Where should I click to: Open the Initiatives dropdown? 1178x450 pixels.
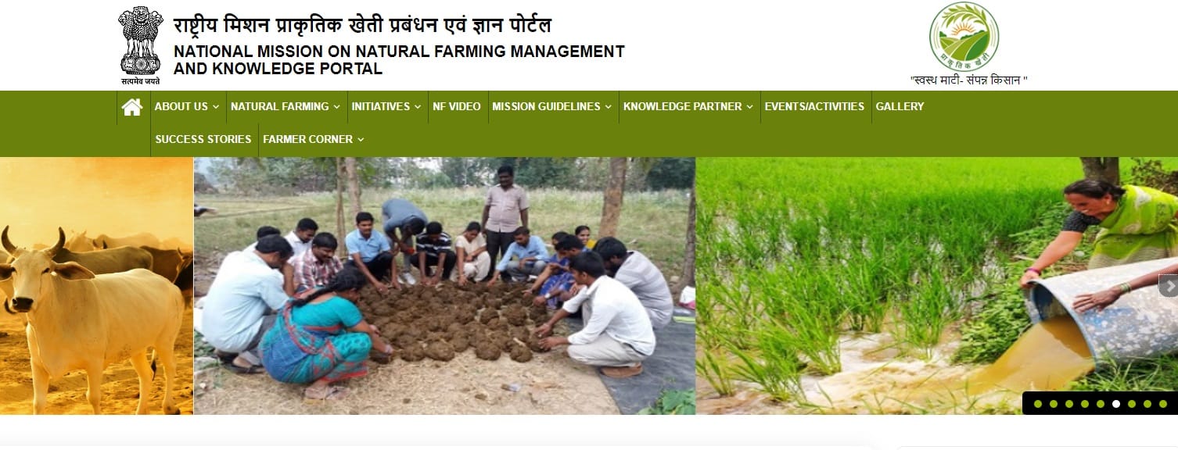pyautogui.click(x=386, y=106)
